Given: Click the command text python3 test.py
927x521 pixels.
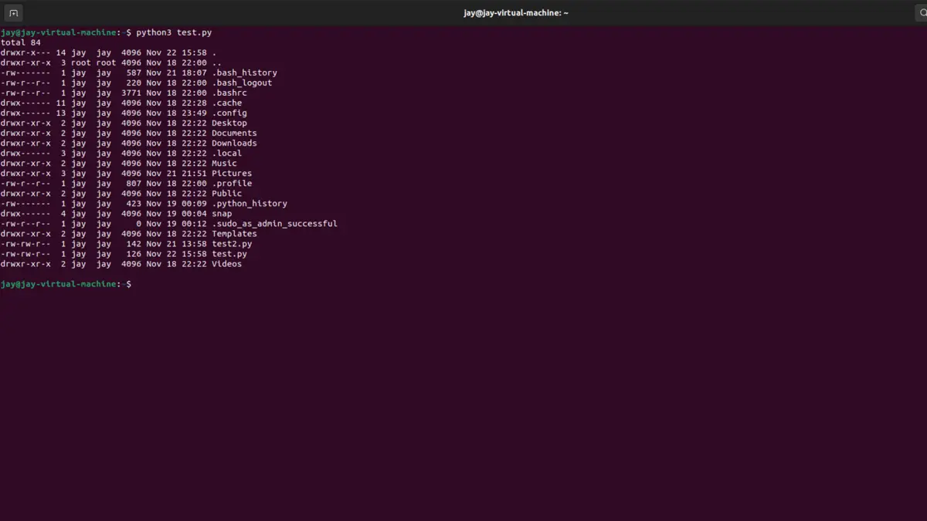Looking at the screenshot, I should 174,32.
